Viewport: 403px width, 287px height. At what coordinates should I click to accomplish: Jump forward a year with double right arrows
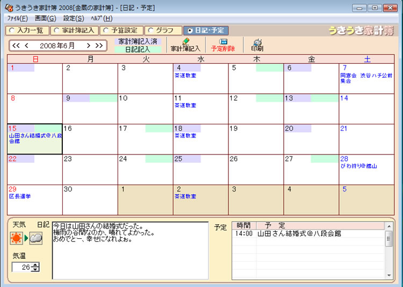click(99, 46)
